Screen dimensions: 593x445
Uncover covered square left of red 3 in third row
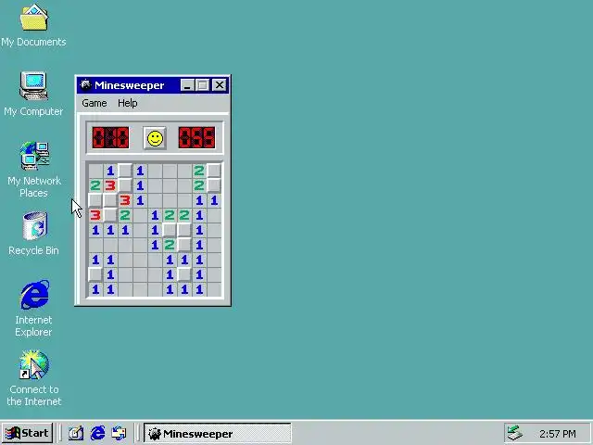[x=110, y=200]
